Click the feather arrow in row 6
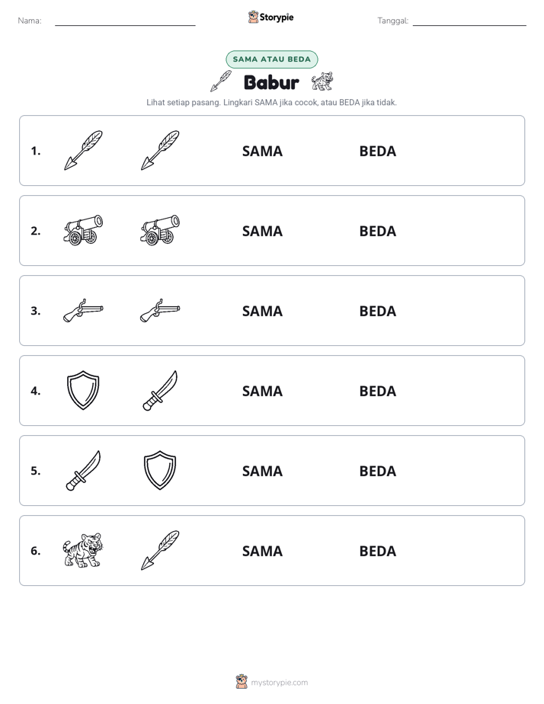This screenshot has width=544, height=704. pyautogui.click(x=160, y=550)
